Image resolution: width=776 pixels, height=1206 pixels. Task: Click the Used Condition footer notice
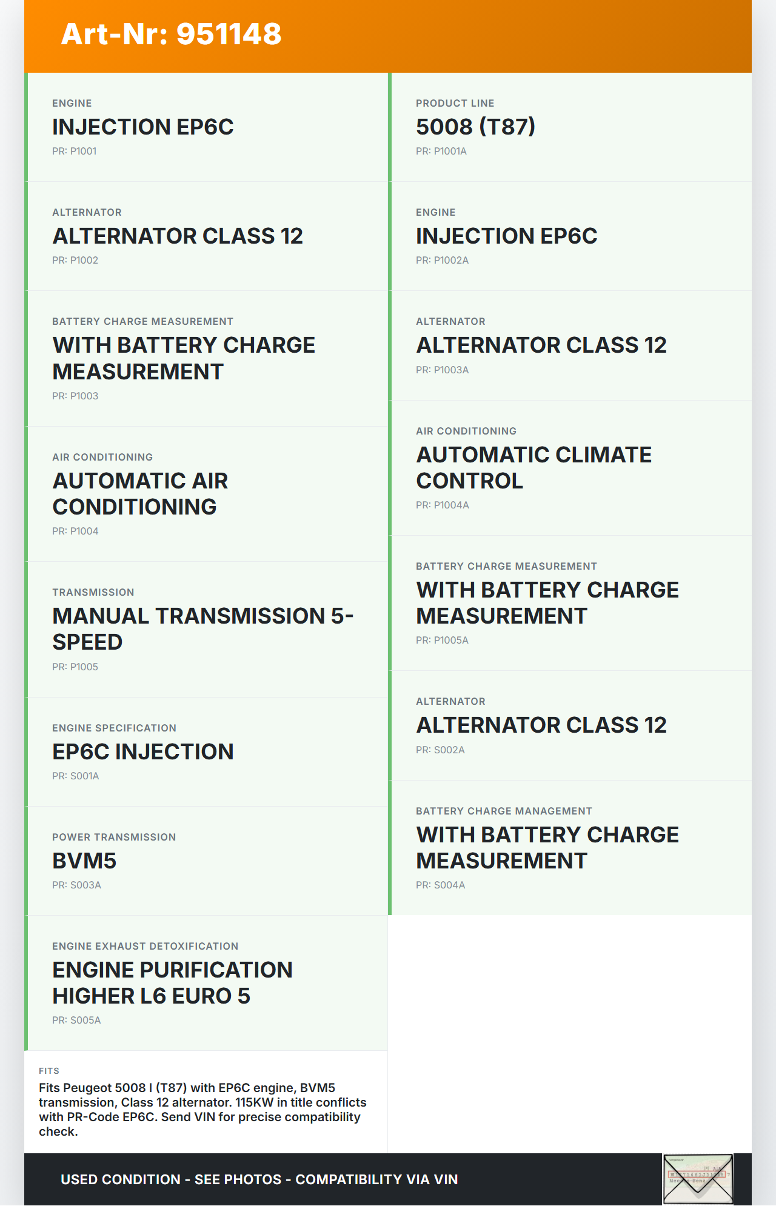pyautogui.click(x=259, y=1179)
